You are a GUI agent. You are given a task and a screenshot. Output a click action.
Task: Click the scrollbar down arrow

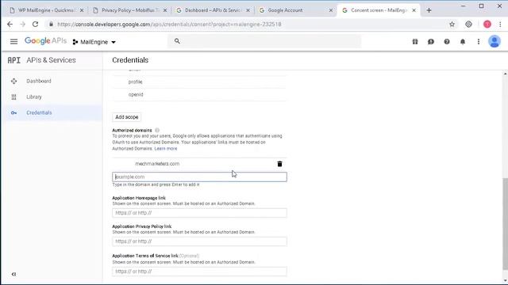505,280
